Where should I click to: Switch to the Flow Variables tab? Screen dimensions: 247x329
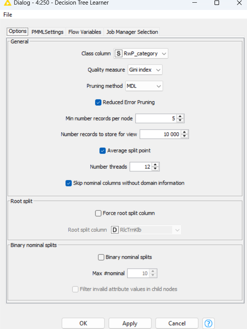point(84,32)
